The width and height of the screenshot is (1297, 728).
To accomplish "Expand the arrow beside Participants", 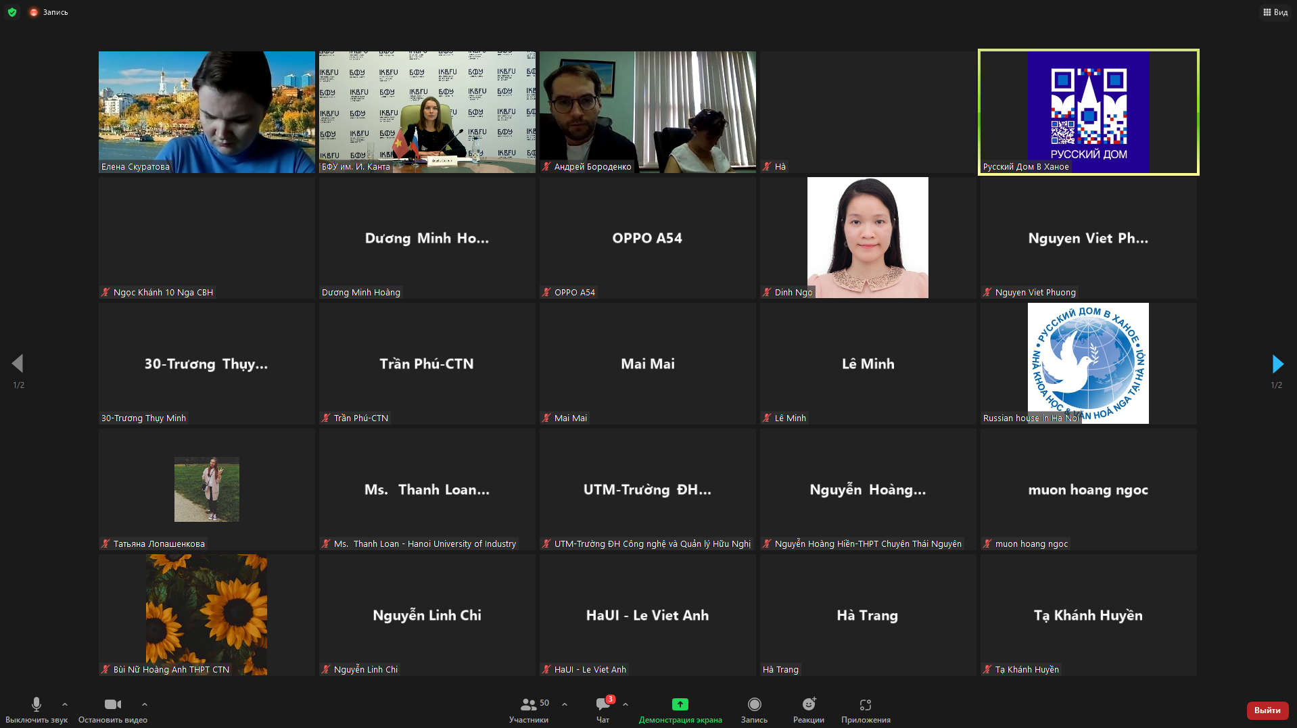I will point(565,704).
